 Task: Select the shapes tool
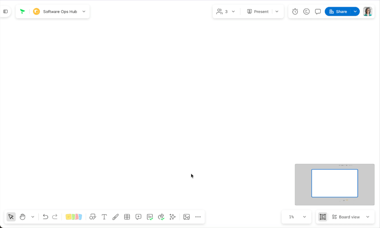coord(93,217)
